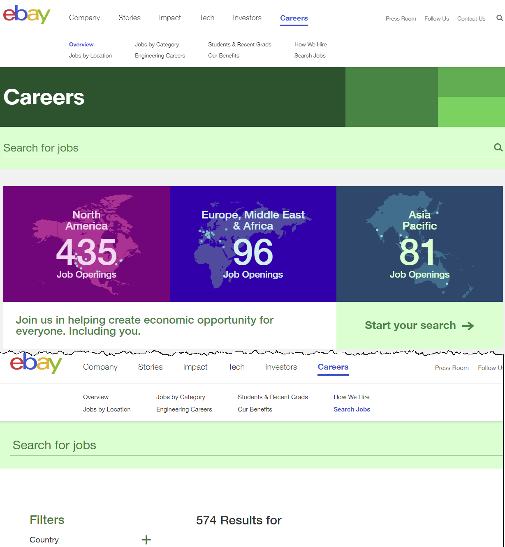
Task: Open Jobs by Category in top submenu
Action: tap(157, 44)
